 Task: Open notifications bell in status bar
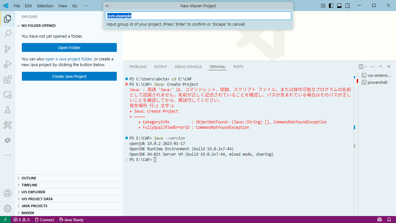click(389, 220)
